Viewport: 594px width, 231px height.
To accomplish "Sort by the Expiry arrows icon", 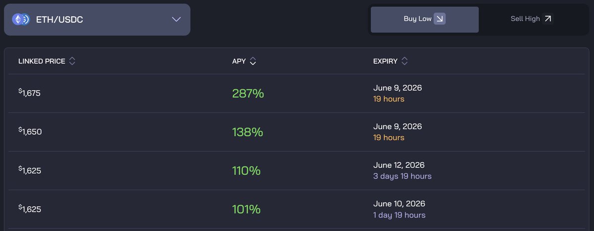I will tap(404, 61).
